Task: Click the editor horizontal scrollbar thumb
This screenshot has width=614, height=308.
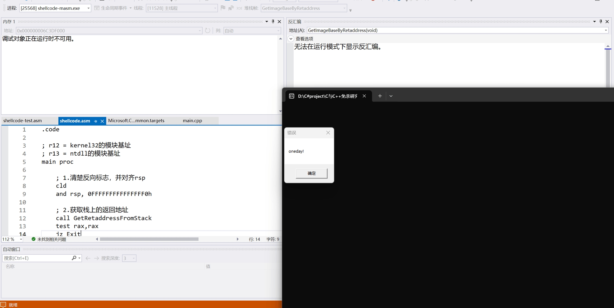Action: coord(149,239)
